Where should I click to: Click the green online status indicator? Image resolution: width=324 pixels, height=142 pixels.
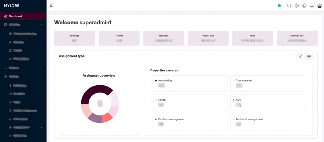tap(279, 5)
